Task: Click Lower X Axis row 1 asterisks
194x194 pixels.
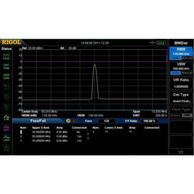Action: click(x=106, y=131)
